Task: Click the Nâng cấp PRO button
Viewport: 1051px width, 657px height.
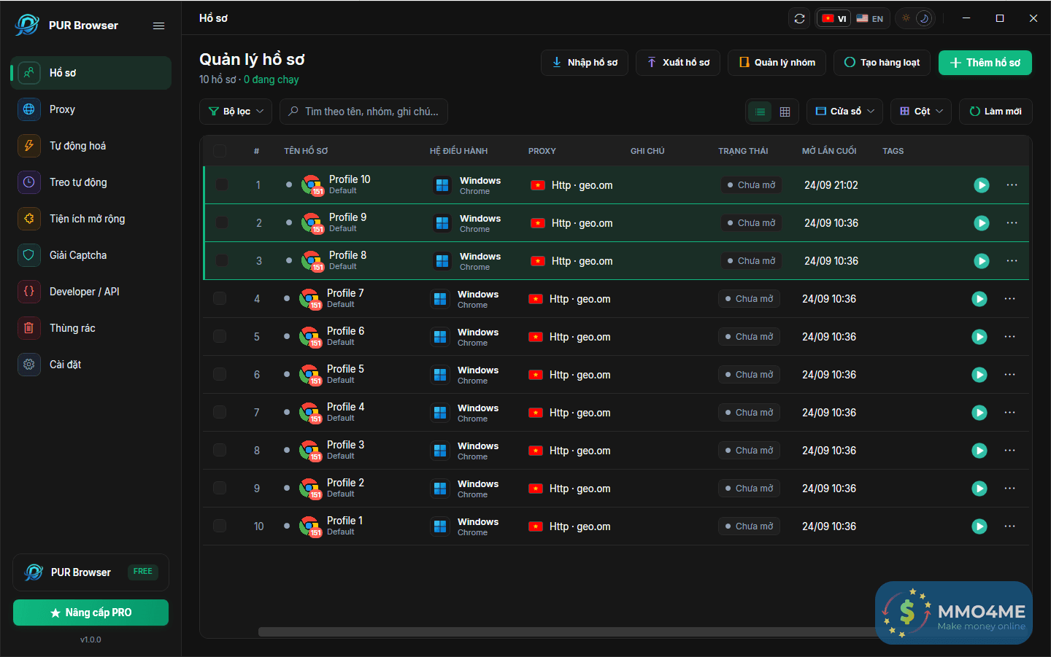Action: (x=91, y=613)
